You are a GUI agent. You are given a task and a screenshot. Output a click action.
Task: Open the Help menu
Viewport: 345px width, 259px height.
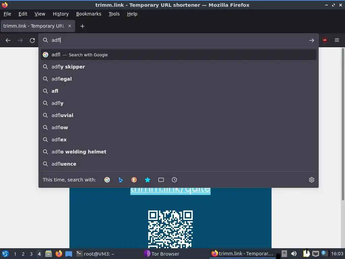(x=132, y=14)
